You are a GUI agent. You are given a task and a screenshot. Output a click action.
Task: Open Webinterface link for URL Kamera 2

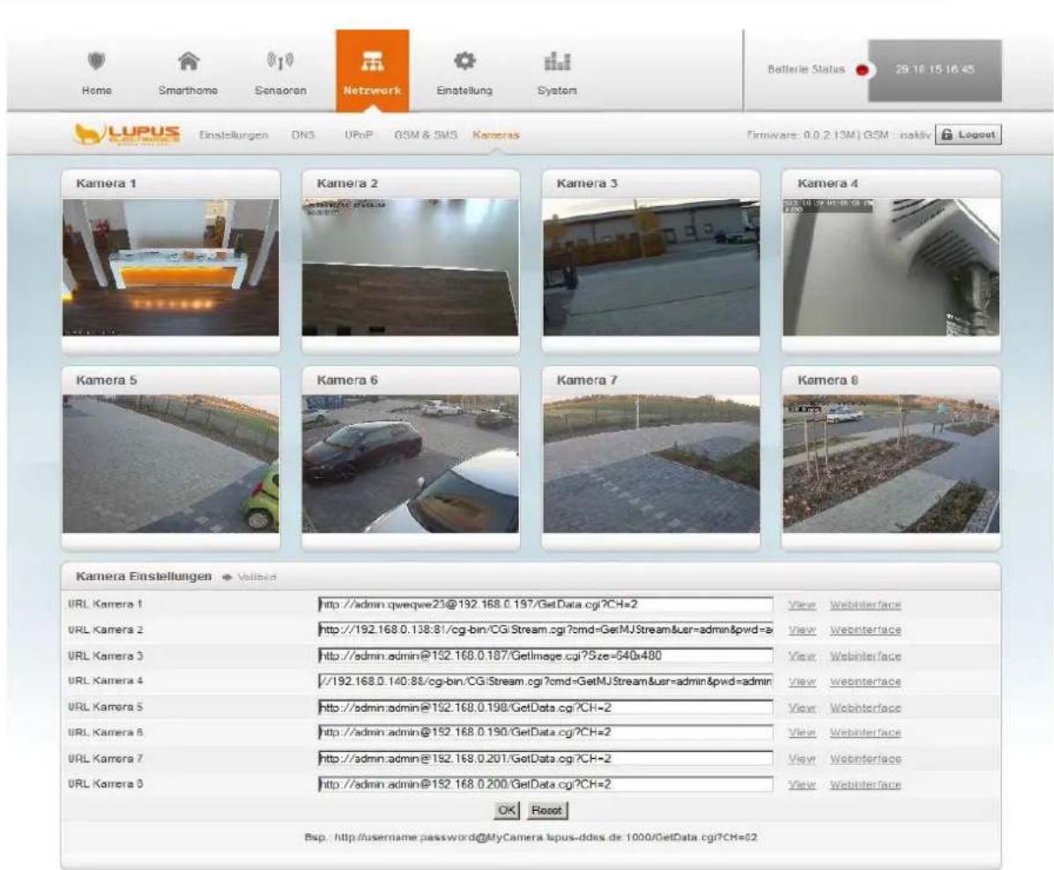coord(865,630)
